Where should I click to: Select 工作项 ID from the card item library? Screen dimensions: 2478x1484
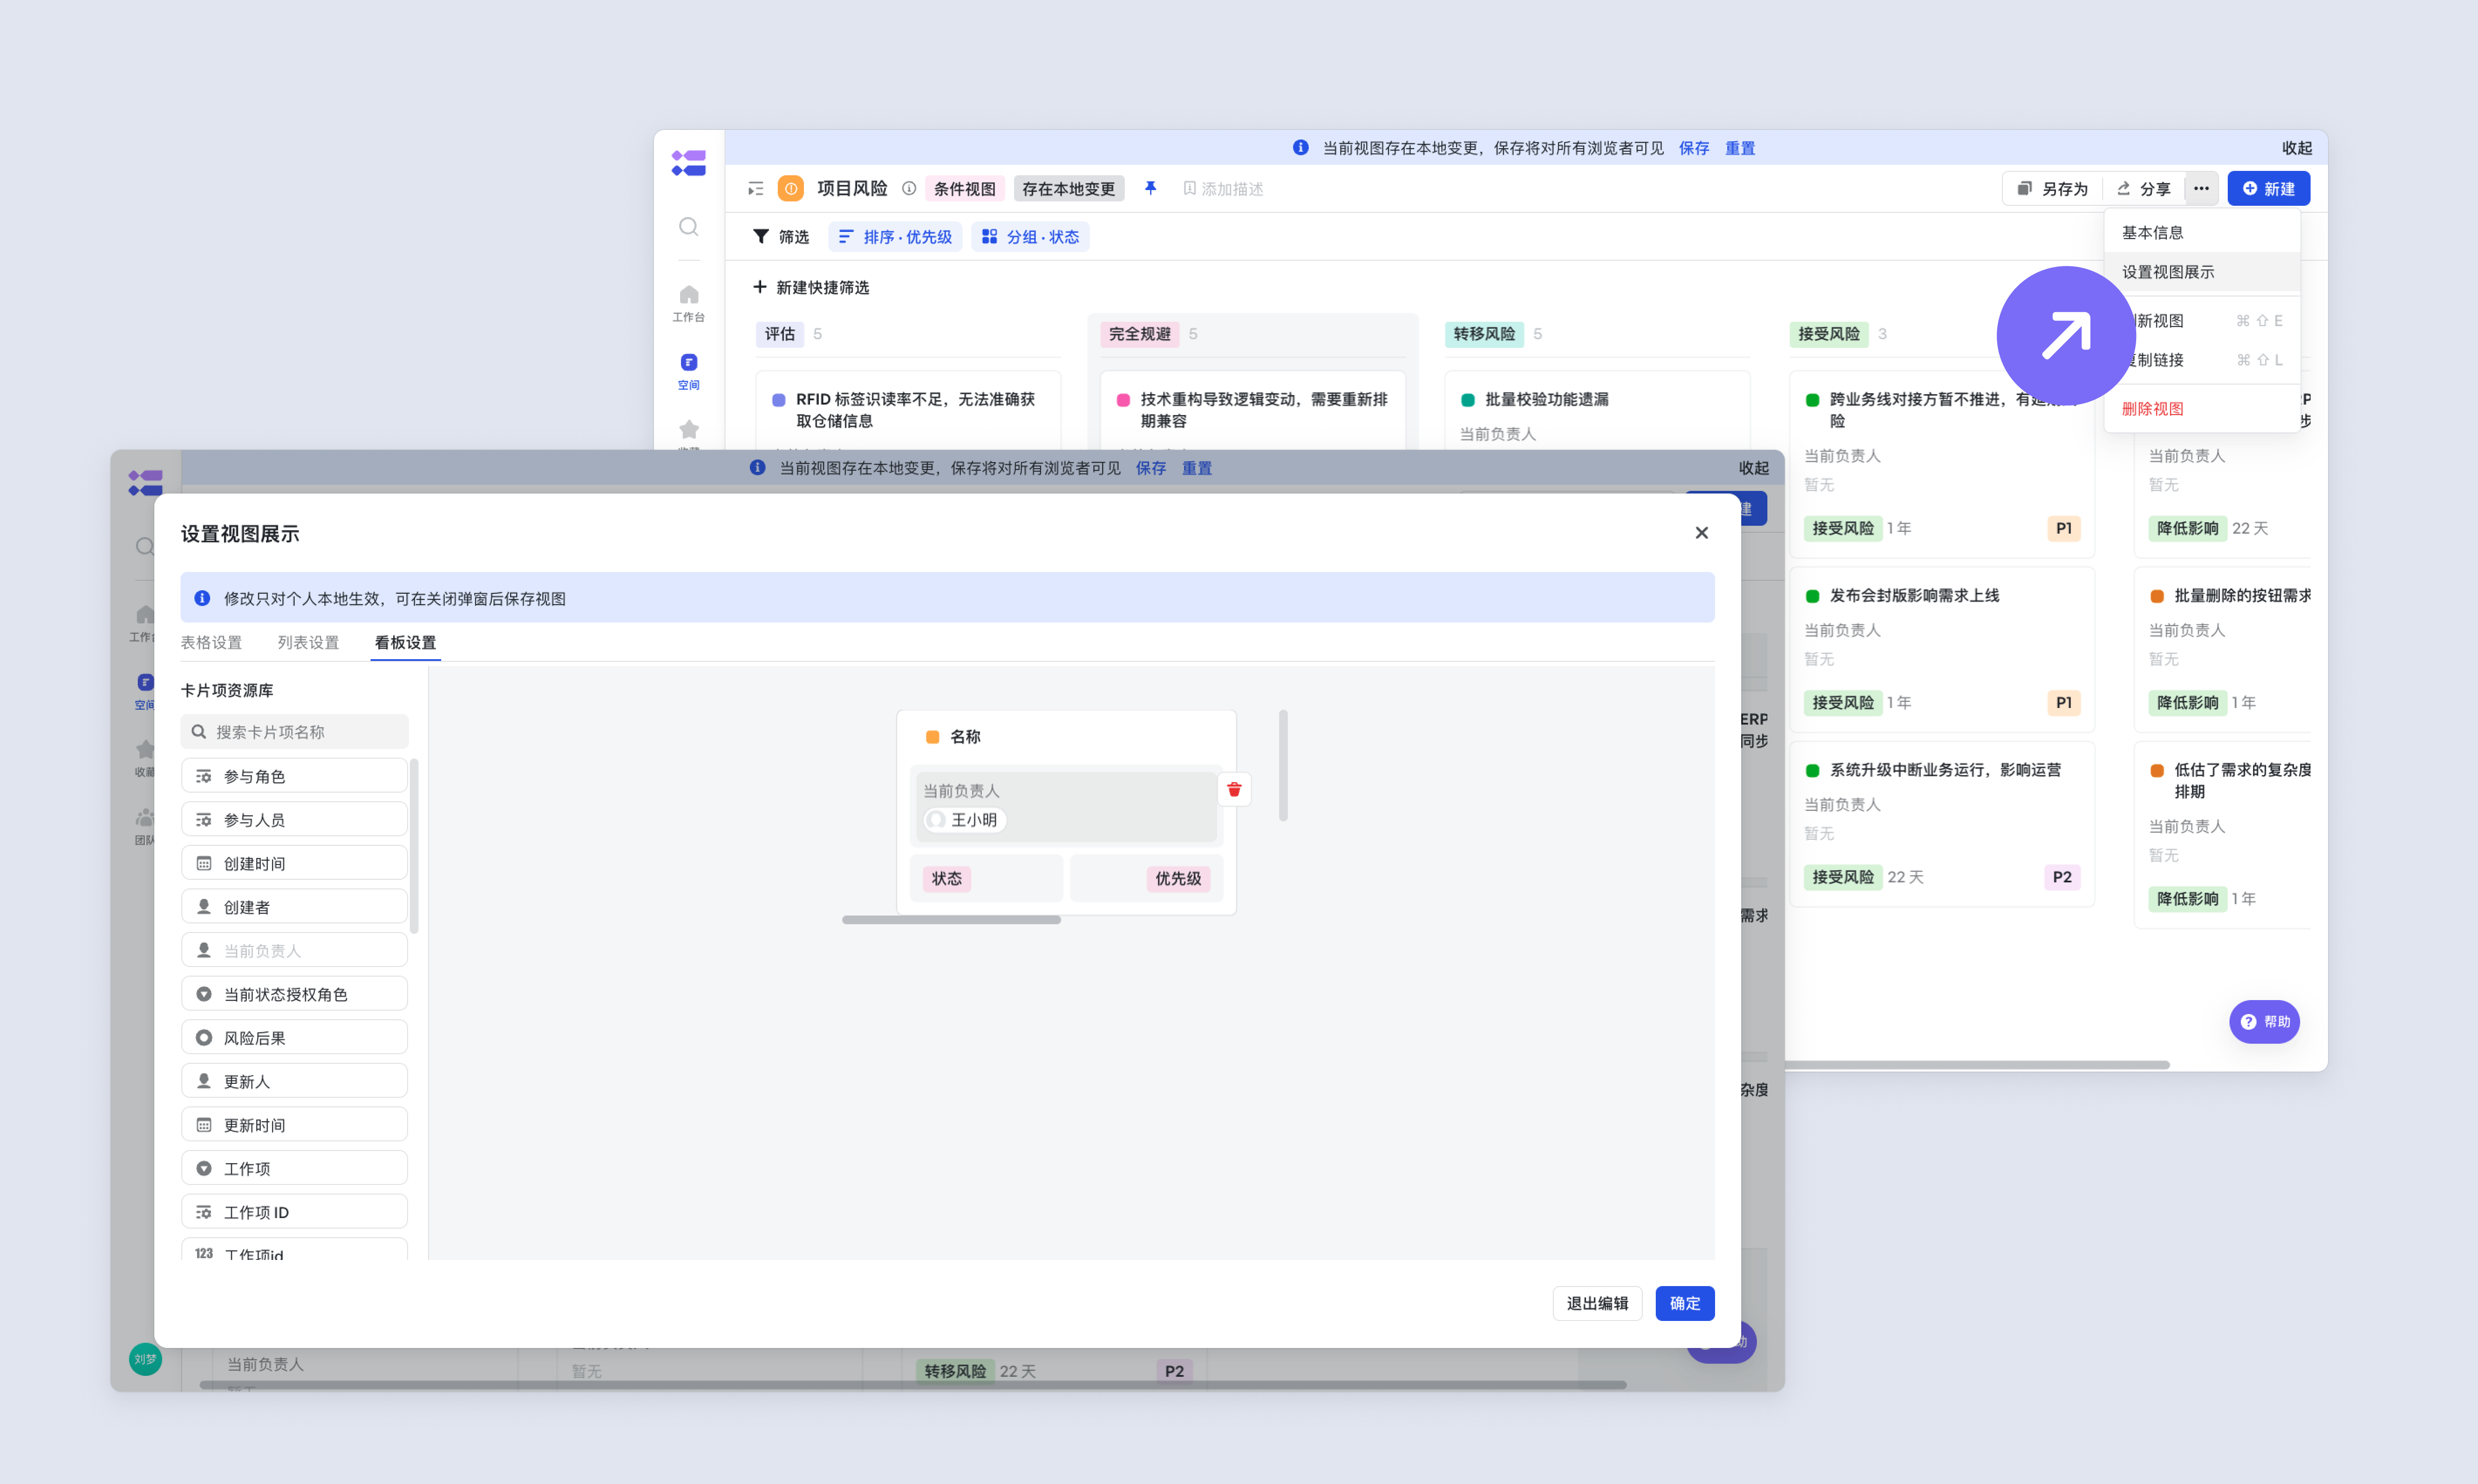[x=294, y=1212]
